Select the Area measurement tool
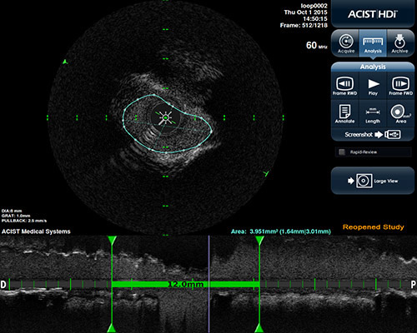This screenshot has width=417, height=333. [x=400, y=114]
